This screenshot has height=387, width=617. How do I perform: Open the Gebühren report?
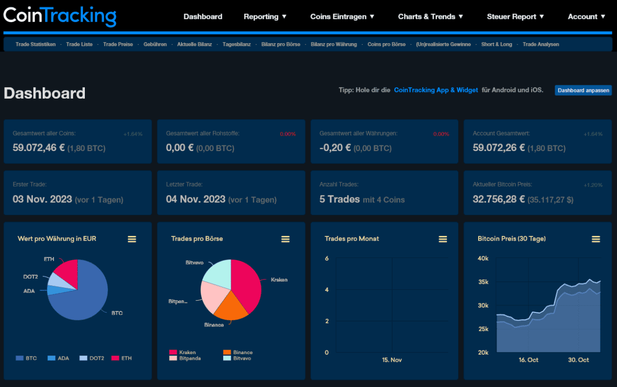point(155,44)
